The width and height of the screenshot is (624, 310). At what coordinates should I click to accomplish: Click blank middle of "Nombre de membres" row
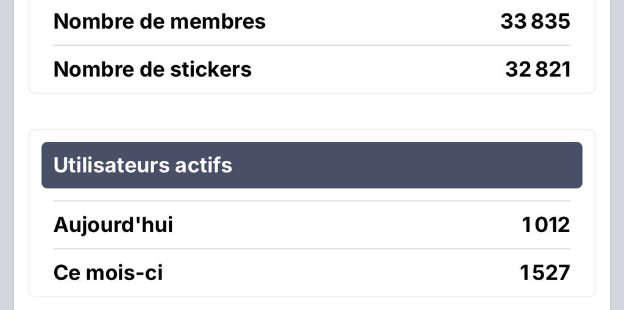pos(378,22)
